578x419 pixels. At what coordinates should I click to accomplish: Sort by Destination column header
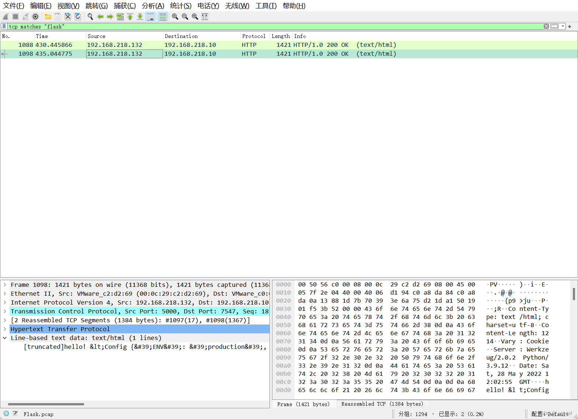click(x=202, y=36)
